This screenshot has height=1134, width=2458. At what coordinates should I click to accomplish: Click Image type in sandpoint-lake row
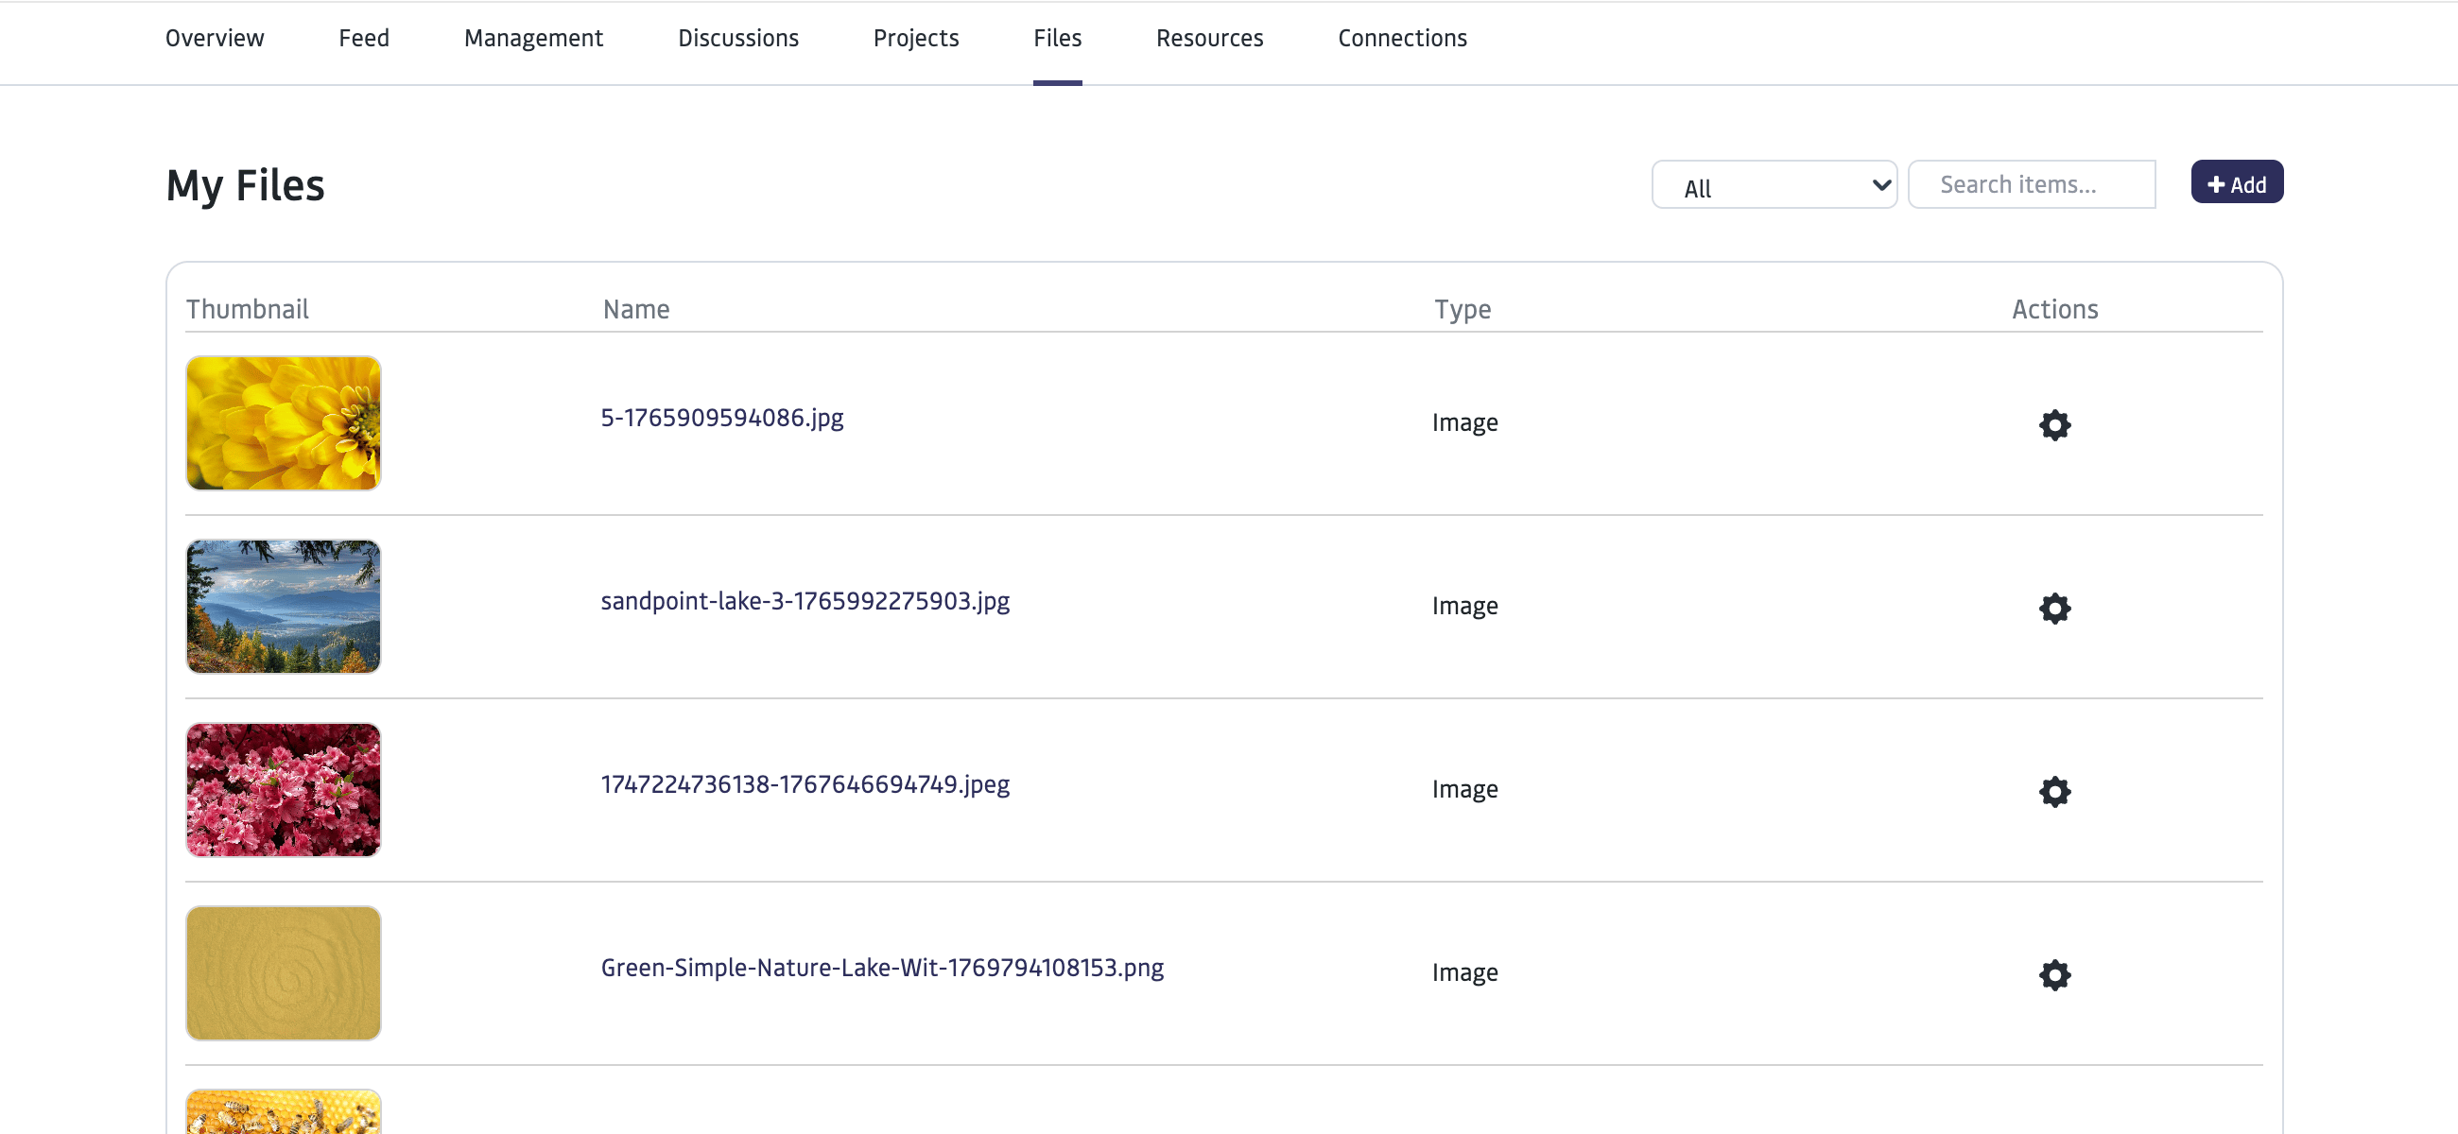(x=1464, y=606)
